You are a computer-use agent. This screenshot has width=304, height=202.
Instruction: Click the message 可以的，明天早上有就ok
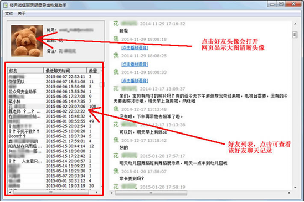(143, 132)
